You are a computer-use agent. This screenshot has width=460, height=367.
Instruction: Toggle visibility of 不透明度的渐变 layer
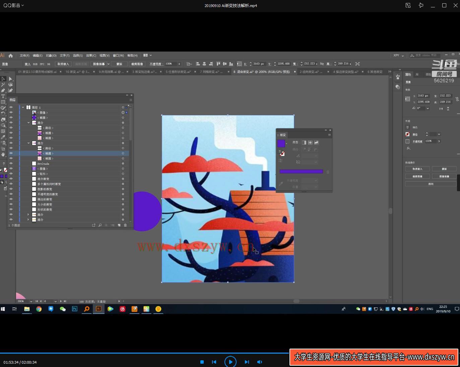11,194
